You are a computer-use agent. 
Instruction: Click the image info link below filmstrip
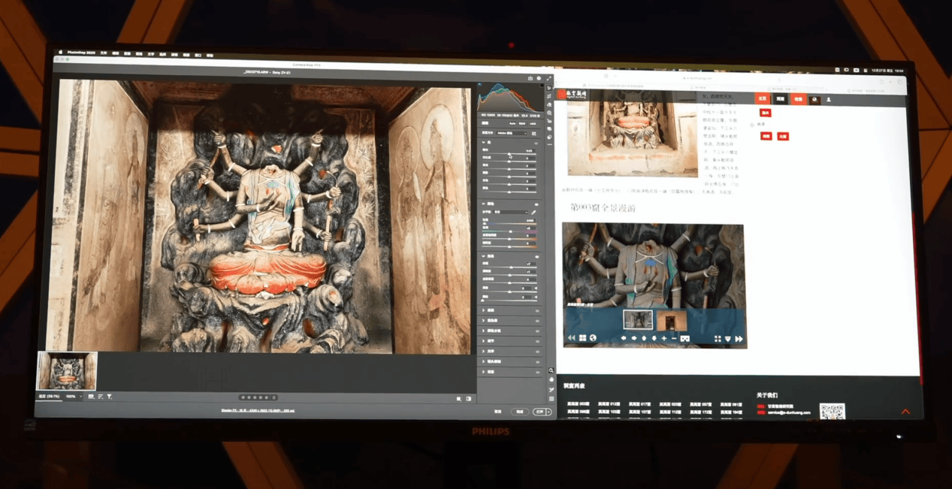tap(258, 411)
